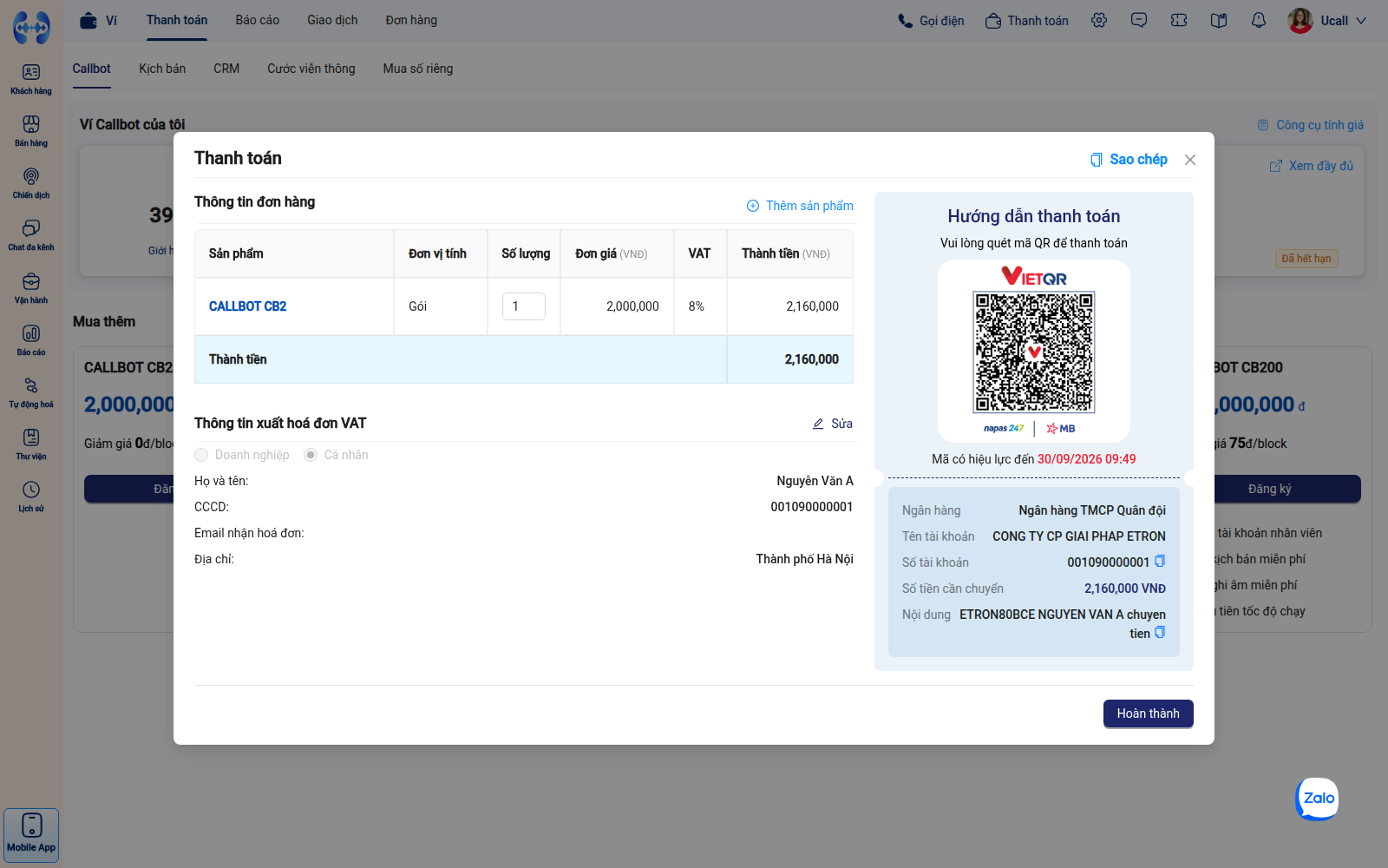Click the Gói unit cell
This screenshot has width=1388, height=868.
coord(441,306)
